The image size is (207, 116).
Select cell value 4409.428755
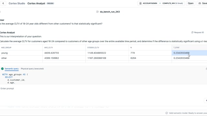(64, 53)
